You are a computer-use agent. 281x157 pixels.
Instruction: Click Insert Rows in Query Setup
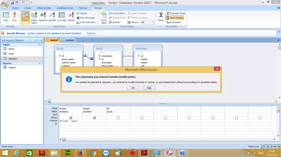[117, 13]
